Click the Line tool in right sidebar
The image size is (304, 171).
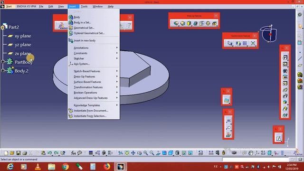[x=300, y=58]
